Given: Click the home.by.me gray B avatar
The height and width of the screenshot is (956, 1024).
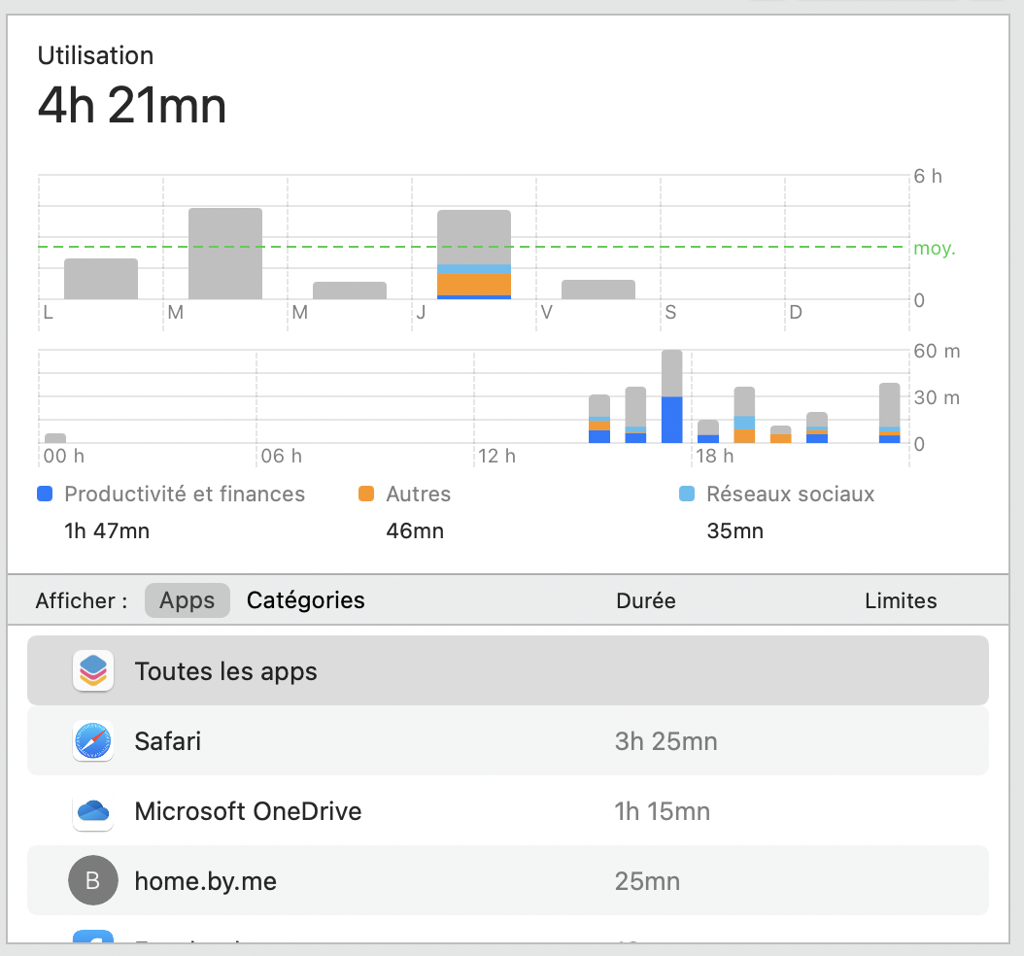Looking at the screenshot, I should point(93,881).
